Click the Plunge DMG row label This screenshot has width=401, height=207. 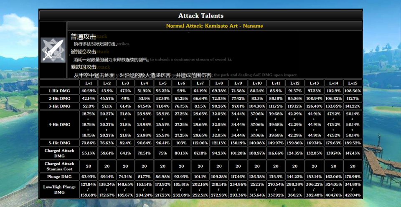click(x=59, y=177)
